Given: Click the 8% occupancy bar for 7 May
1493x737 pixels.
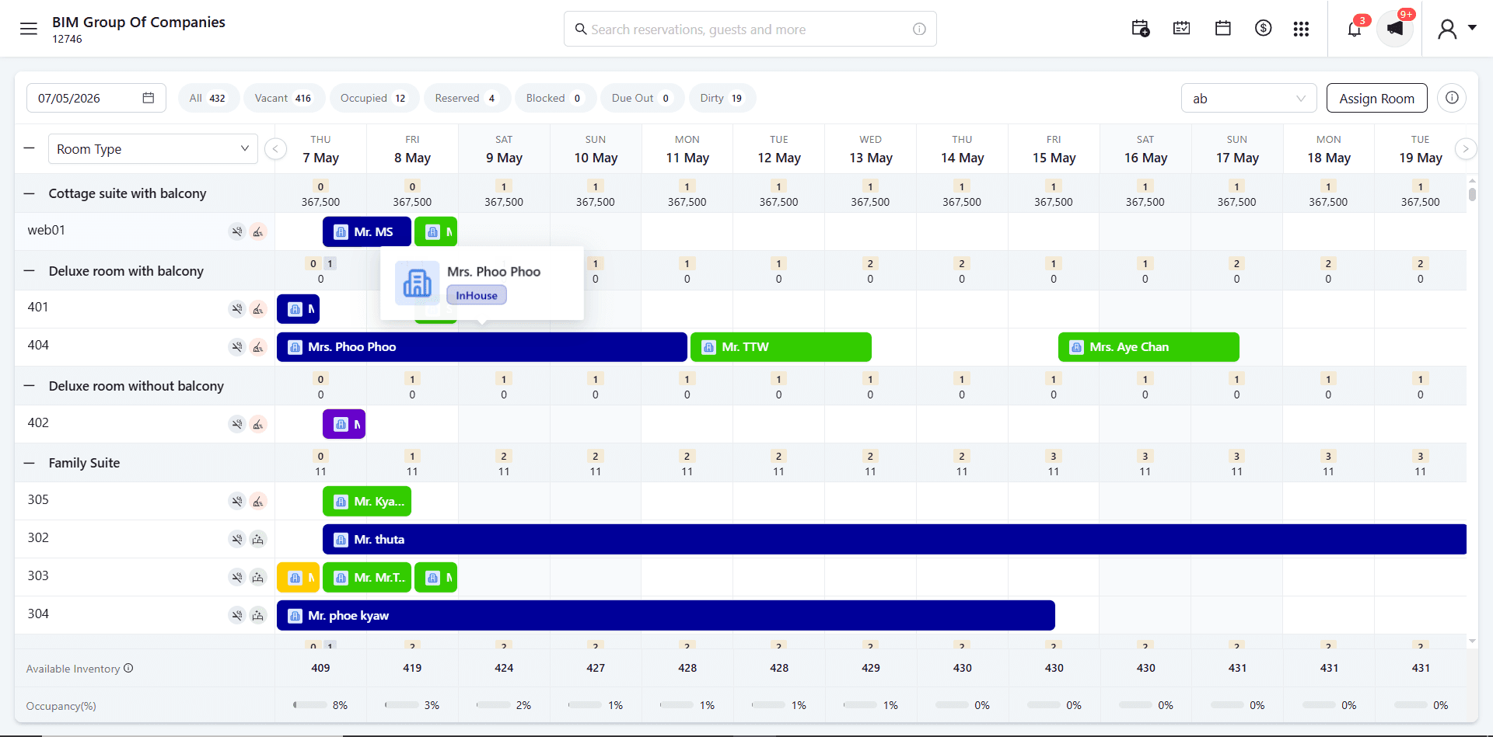Looking at the screenshot, I should (x=309, y=705).
